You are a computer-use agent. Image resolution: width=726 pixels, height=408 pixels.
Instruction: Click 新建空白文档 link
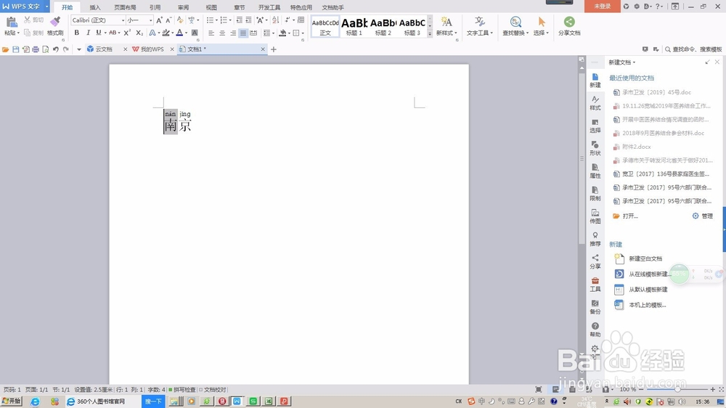pos(645,258)
